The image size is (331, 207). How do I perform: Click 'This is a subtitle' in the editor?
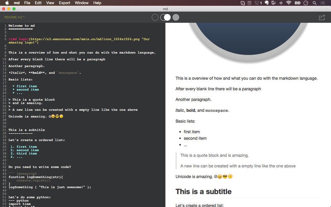click(26, 130)
